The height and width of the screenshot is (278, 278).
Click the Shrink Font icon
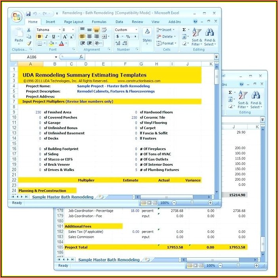(72, 37)
